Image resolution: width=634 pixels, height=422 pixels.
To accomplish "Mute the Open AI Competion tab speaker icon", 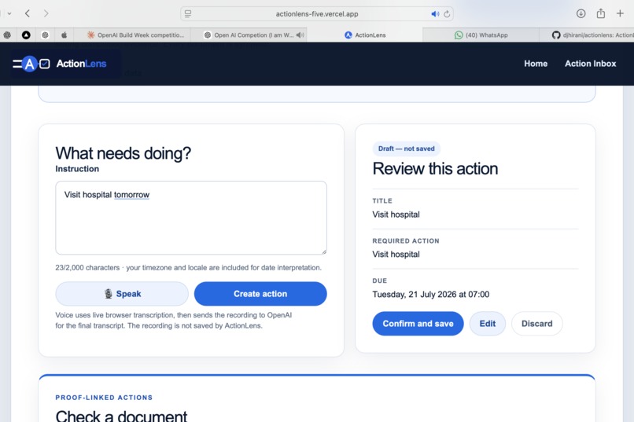I will click(x=300, y=35).
